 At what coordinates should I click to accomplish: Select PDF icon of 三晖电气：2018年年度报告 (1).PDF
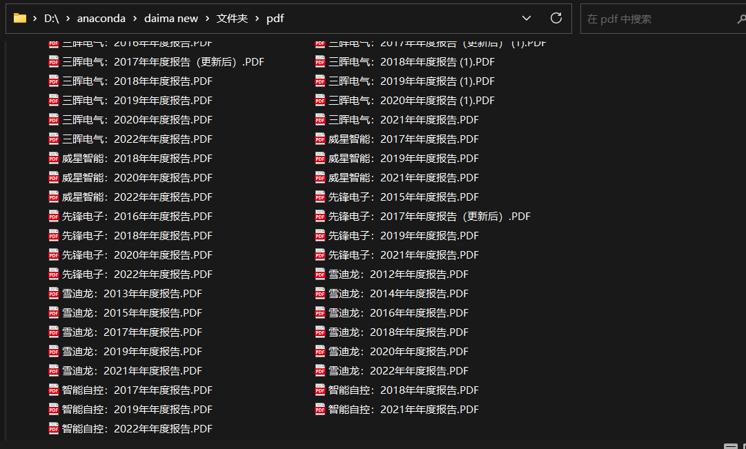tap(320, 62)
